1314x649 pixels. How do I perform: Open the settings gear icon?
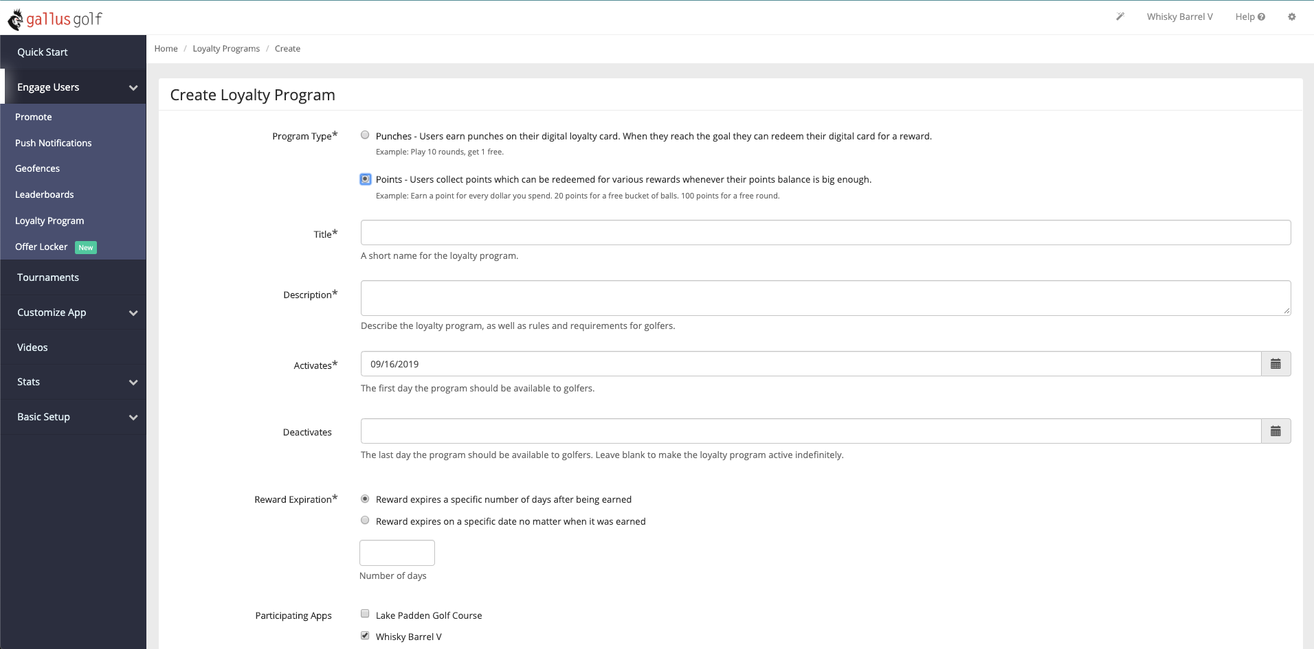1292,16
